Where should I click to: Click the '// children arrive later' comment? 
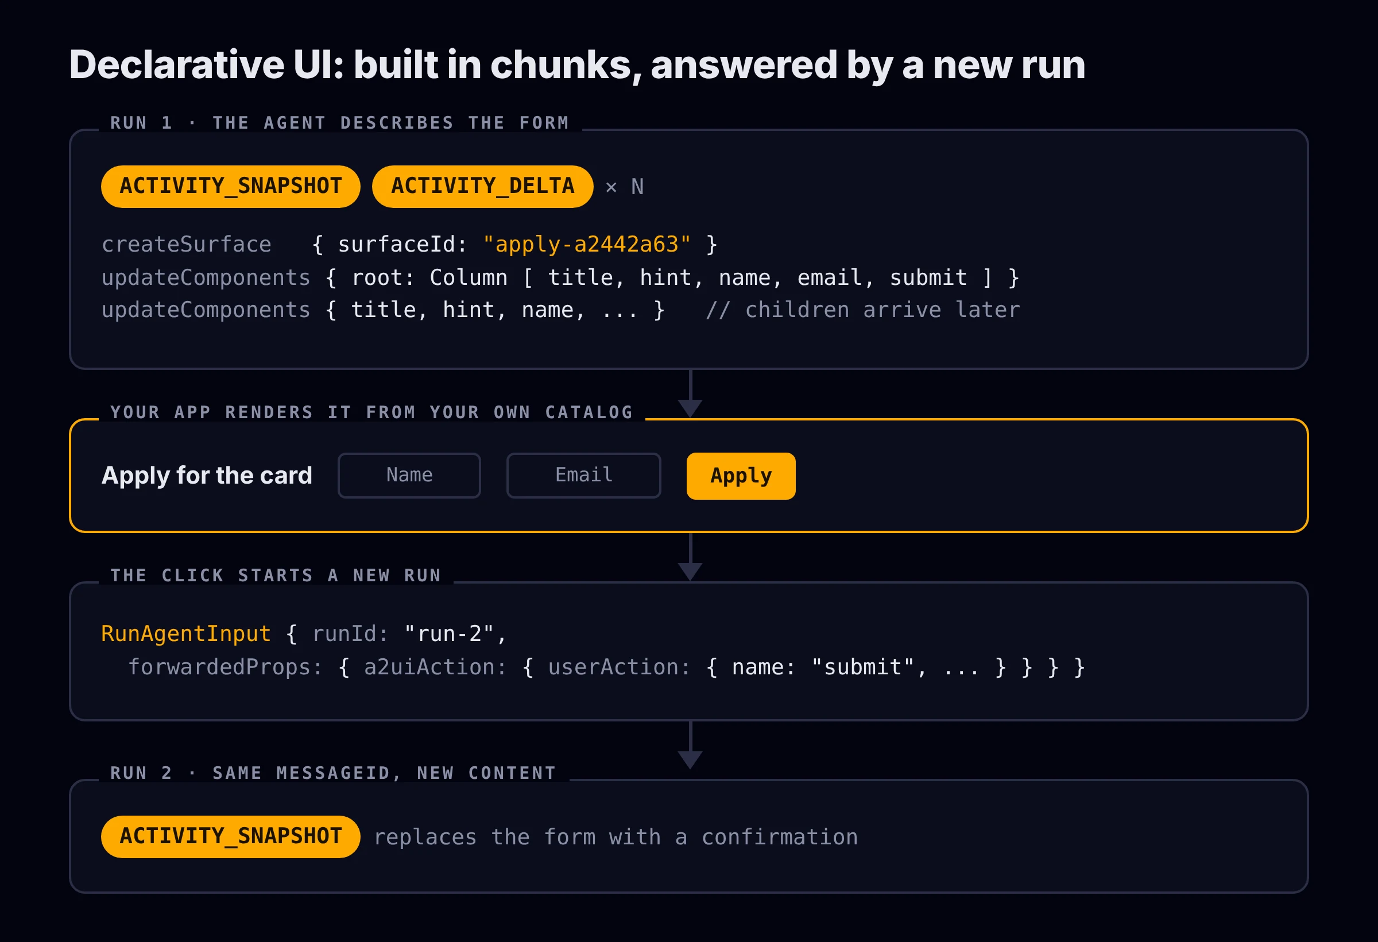tap(863, 310)
